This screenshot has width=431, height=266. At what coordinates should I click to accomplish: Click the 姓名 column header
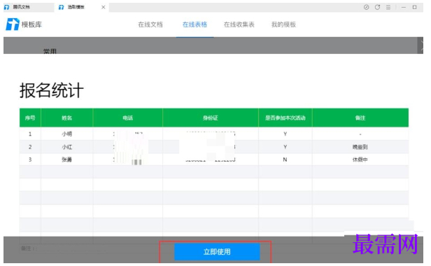66,118
